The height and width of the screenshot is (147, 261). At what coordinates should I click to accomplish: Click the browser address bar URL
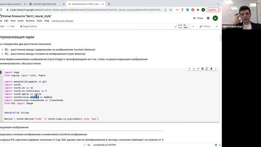[86, 10]
